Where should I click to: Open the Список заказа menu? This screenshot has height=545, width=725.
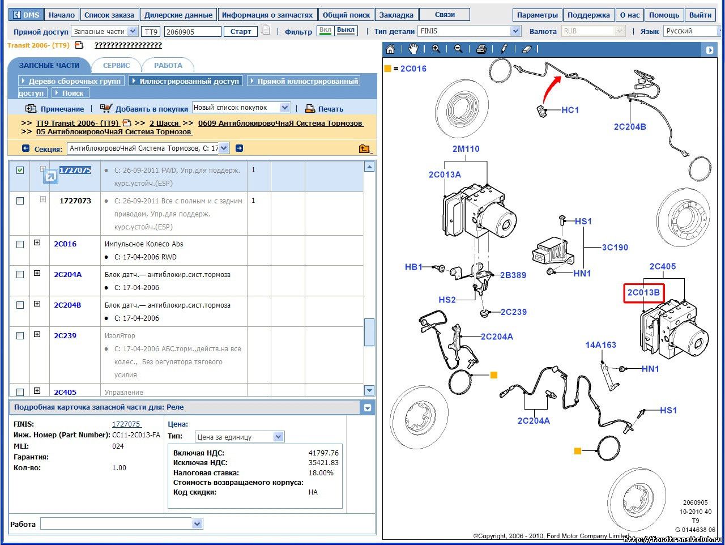tap(109, 15)
